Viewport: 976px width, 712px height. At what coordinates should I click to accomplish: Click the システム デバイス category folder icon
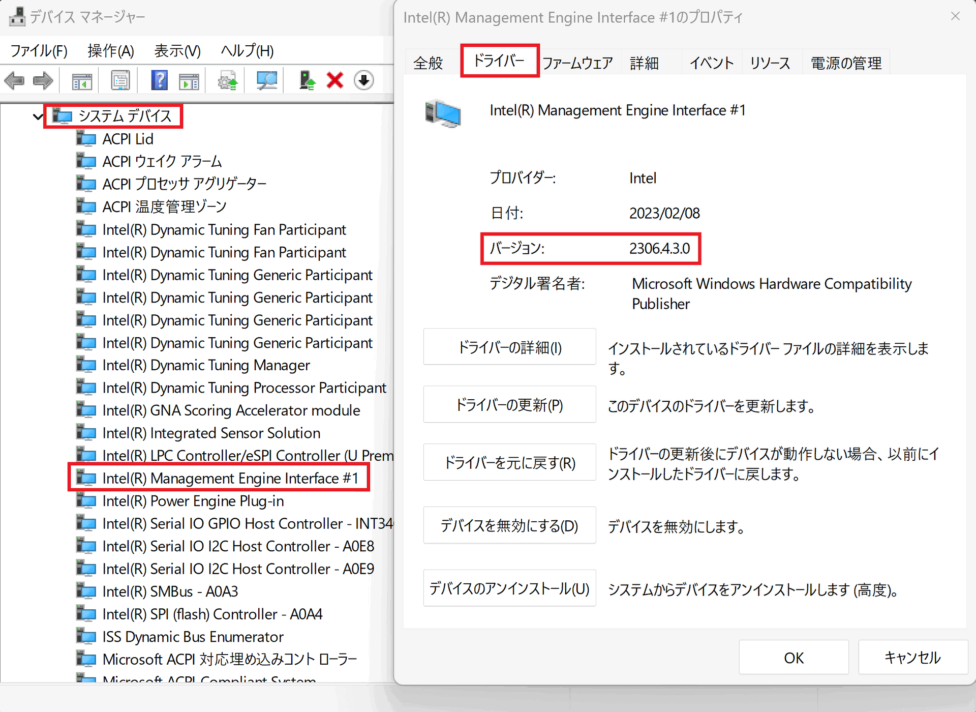[63, 116]
